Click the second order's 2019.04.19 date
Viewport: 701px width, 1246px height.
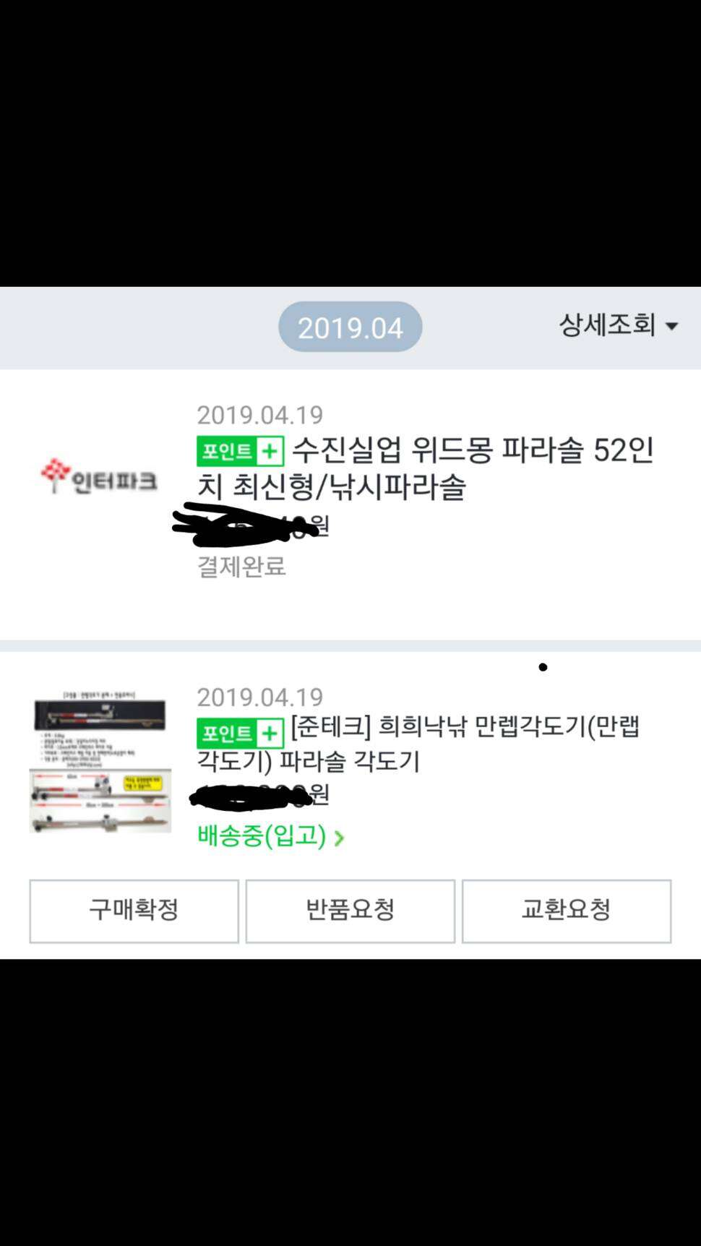click(260, 697)
